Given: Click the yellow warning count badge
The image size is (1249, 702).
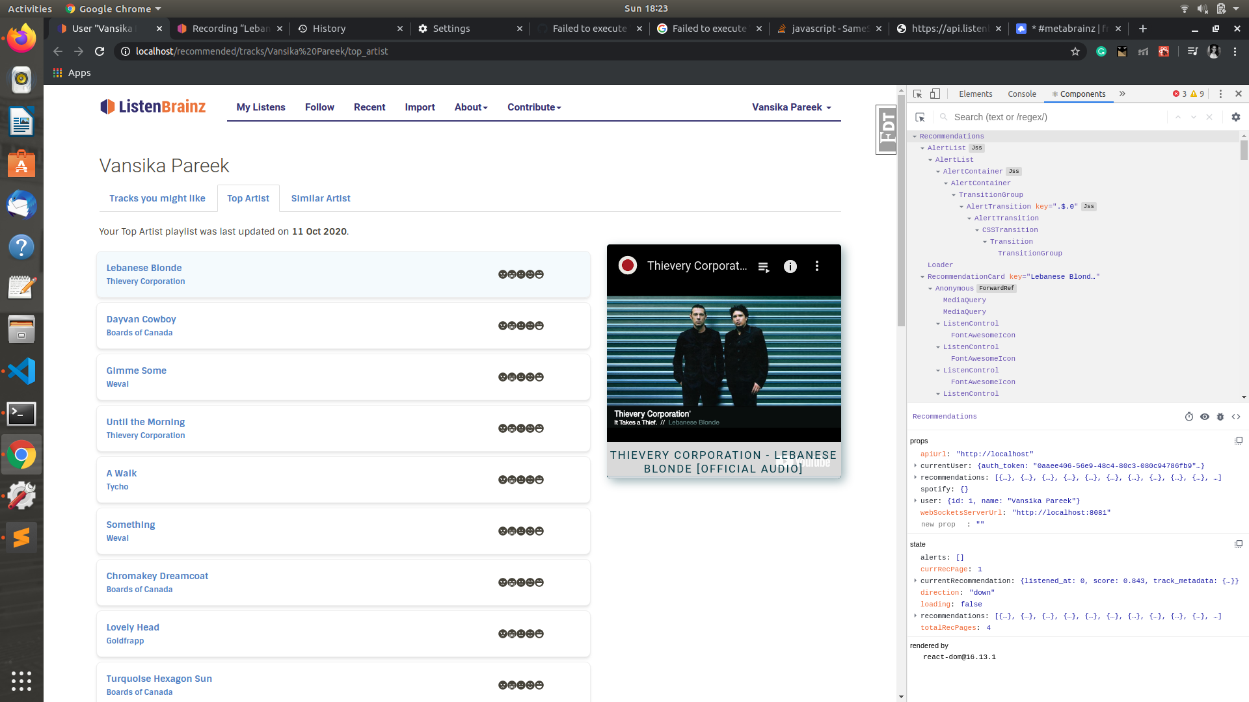Looking at the screenshot, I should 1197,94.
